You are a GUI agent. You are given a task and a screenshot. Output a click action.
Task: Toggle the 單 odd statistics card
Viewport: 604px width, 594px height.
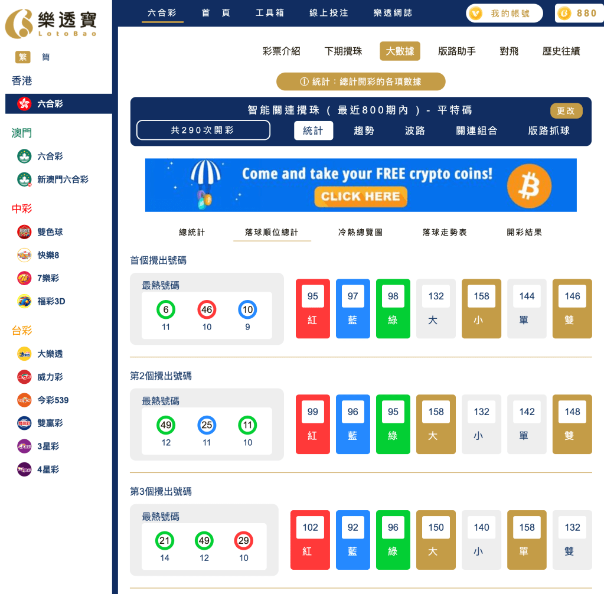click(527, 309)
